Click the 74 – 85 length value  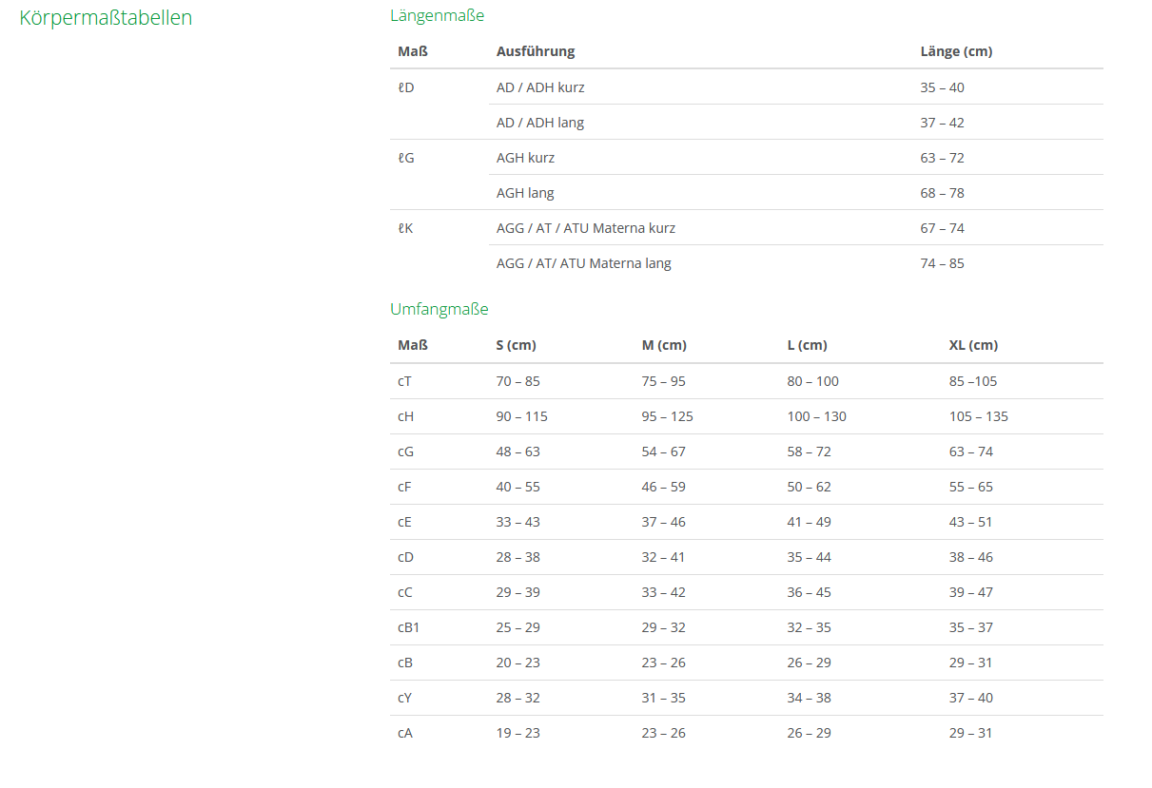(x=942, y=263)
